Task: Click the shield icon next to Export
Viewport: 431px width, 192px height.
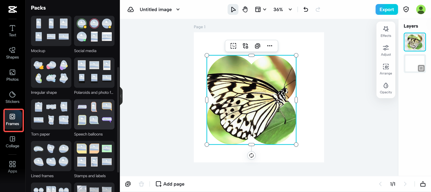Action: [406, 9]
